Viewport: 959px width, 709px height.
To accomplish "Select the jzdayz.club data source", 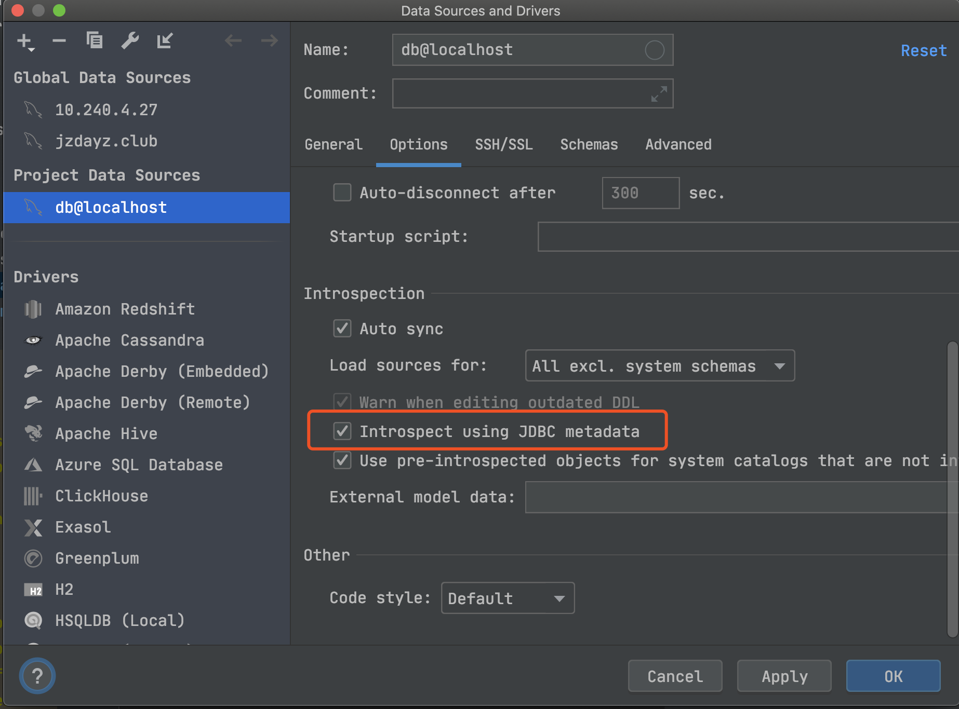I will 146,141.
